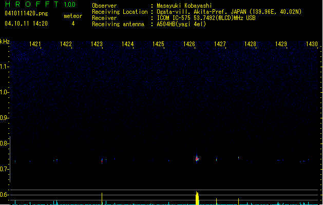Click the 1430 time axis label
323x205 pixels.
[312, 44]
